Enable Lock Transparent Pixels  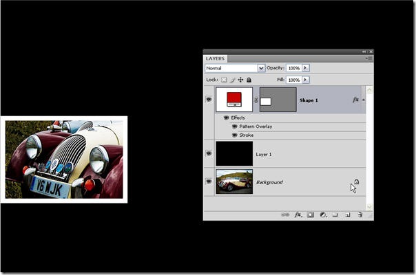[224, 80]
